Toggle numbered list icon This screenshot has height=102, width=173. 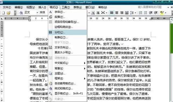tap(140, 13)
